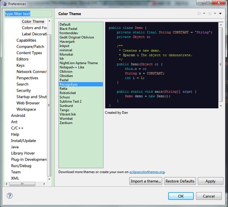Click Import a theme button

point(146,181)
